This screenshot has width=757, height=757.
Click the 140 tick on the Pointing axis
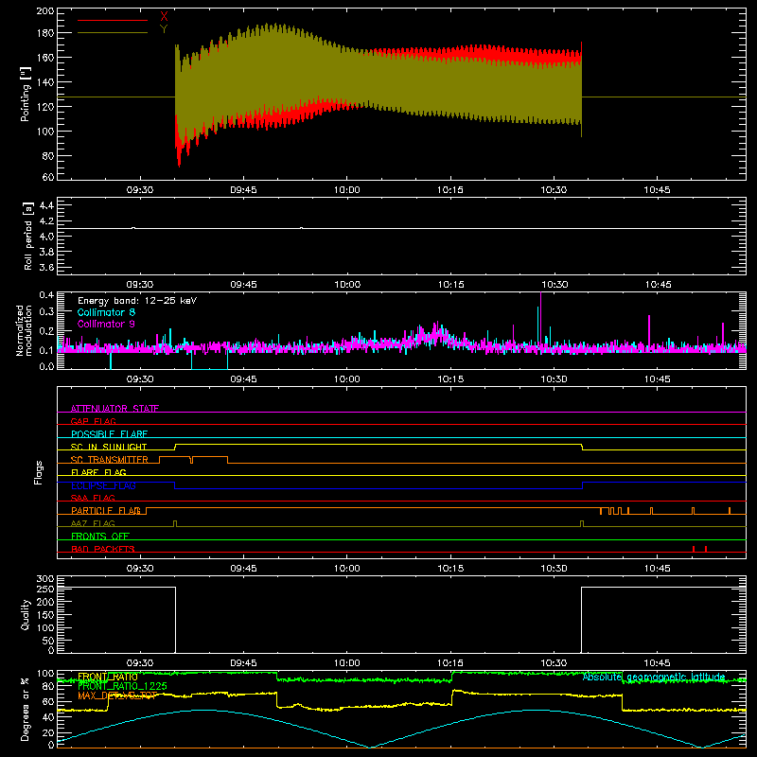click(x=45, y=82)
